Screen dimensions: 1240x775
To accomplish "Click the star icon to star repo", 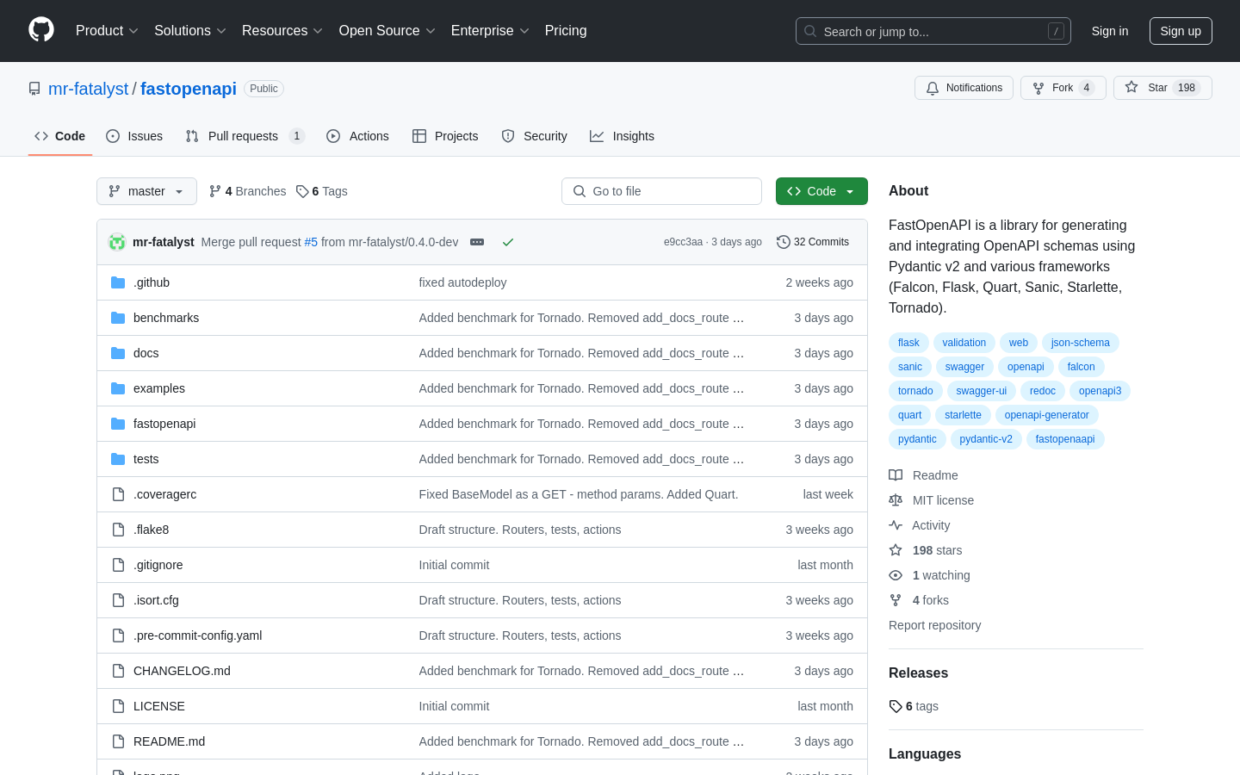I will pos(1131,88).
